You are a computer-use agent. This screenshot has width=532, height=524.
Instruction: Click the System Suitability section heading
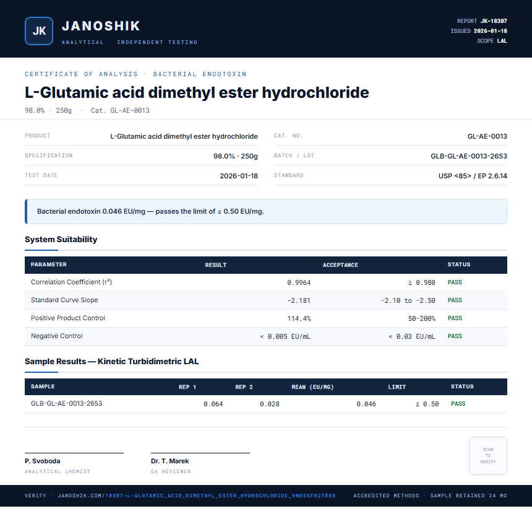click(61, 239)
